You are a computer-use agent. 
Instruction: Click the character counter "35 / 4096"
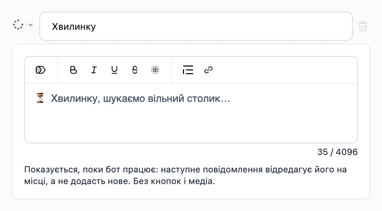(338, 152)
